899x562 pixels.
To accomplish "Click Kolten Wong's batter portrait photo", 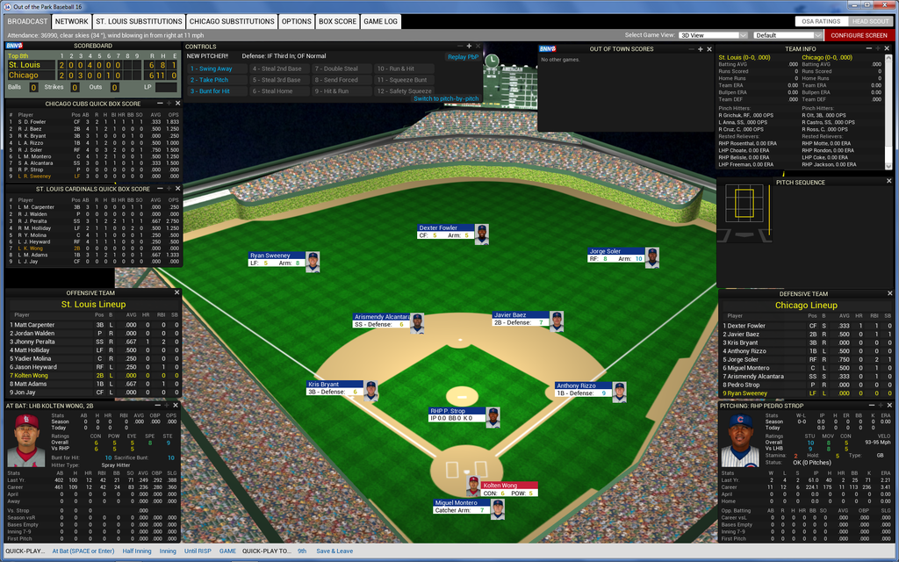I will [26, 441].
